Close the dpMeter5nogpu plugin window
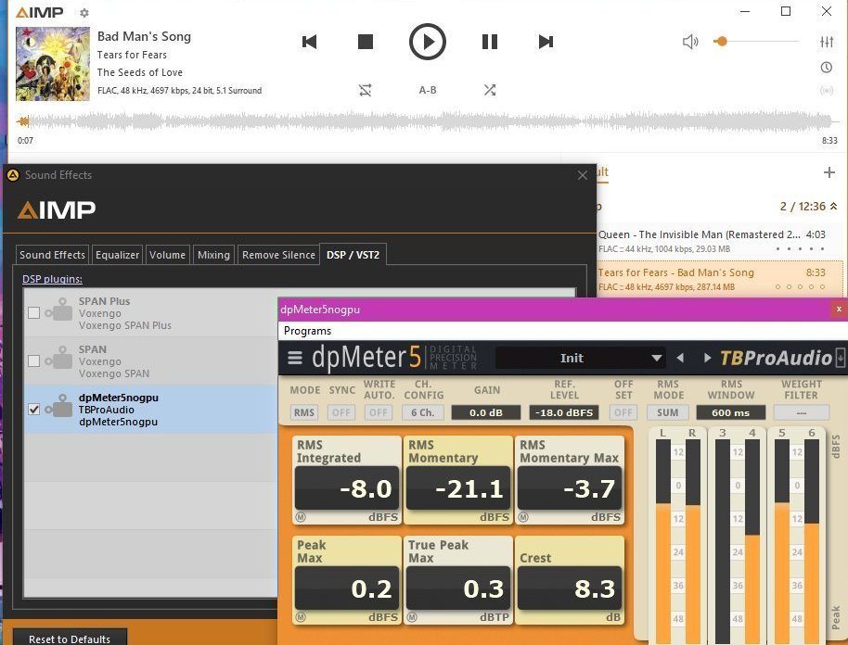Screen dimensions: 848x645 [x=839, y=309]
